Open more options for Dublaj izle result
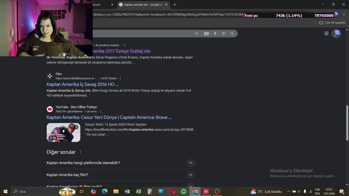The width and height of the screenshot is (349, 196). 125,45
